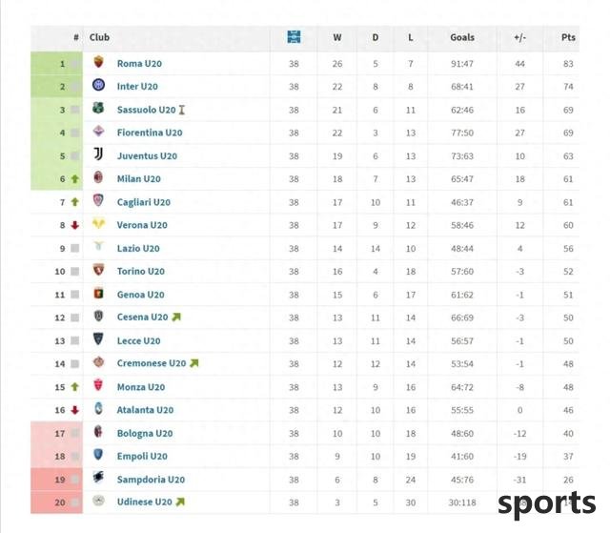Viewport: 610px width, 533px height.
Task: Click the green up arrow at position 7
Action: click(x=75, y=202)
